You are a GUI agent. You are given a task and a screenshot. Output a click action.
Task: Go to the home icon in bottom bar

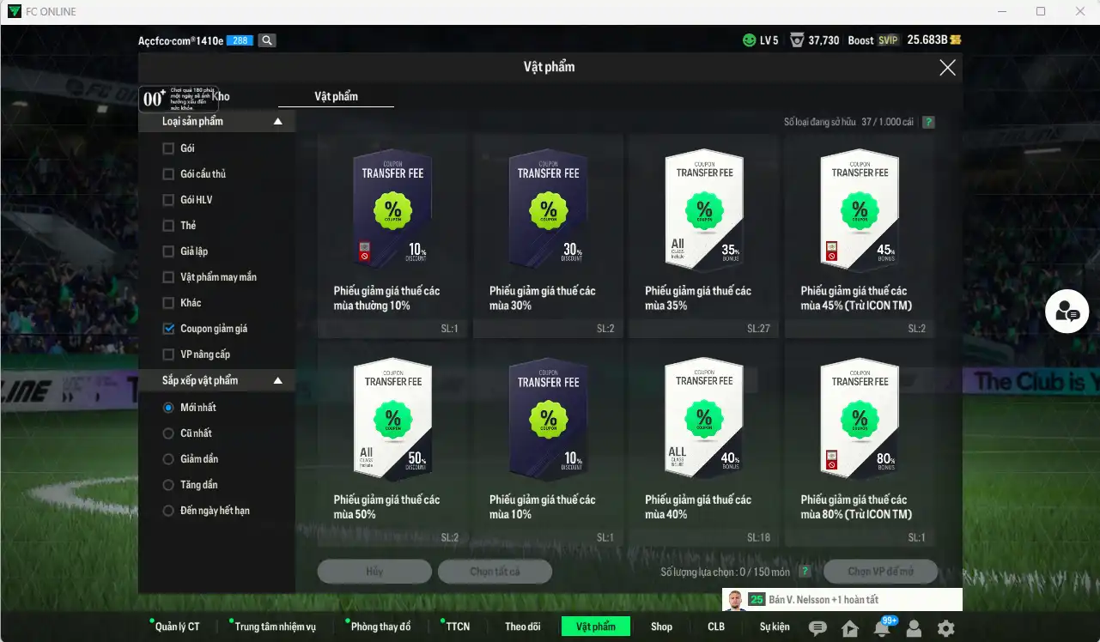point(850,628)
